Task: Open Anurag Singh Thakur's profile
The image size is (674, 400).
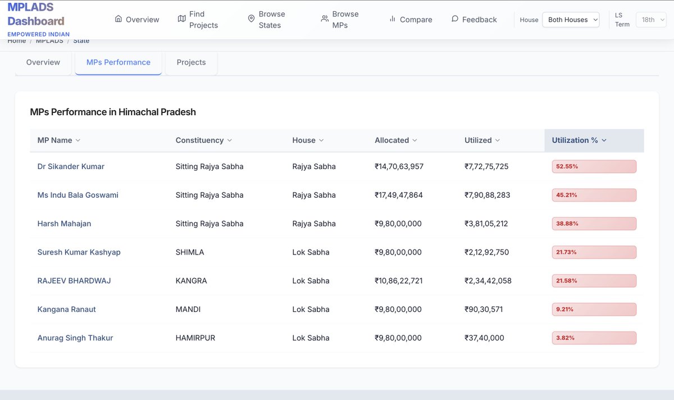Action: (x=75, y=338)
